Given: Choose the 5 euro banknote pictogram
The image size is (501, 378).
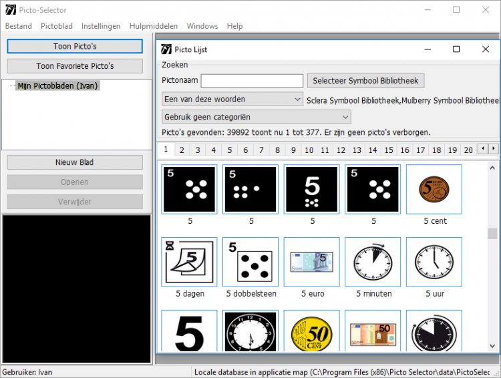Looking at the screenshot, I should click(x=312, y=262).
